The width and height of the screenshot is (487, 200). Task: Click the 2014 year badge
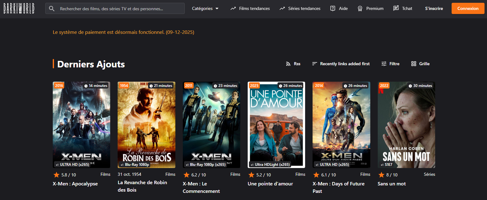[319, 86]
